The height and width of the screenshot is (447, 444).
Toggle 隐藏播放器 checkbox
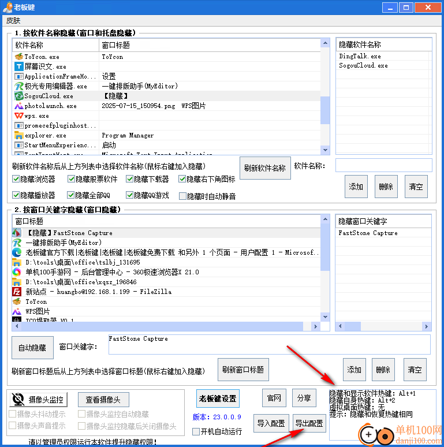[16, 195]
